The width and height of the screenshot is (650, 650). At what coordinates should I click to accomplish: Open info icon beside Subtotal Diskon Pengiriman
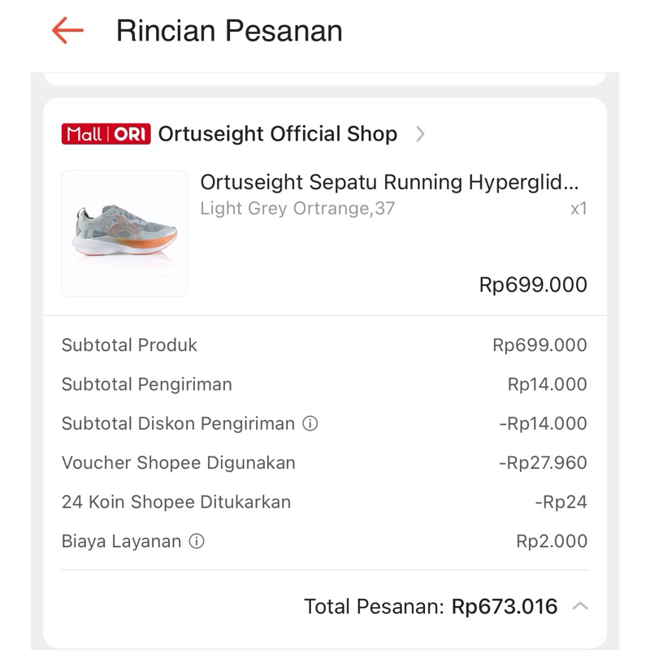pos(310,423)
